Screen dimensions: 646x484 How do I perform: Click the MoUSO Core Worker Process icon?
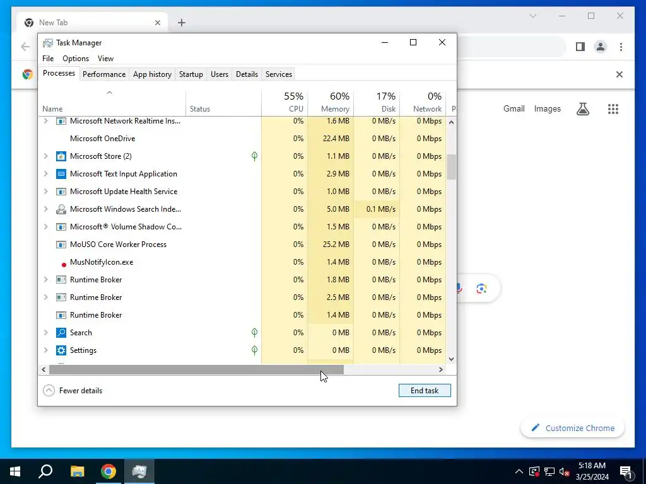click(61, 245)
